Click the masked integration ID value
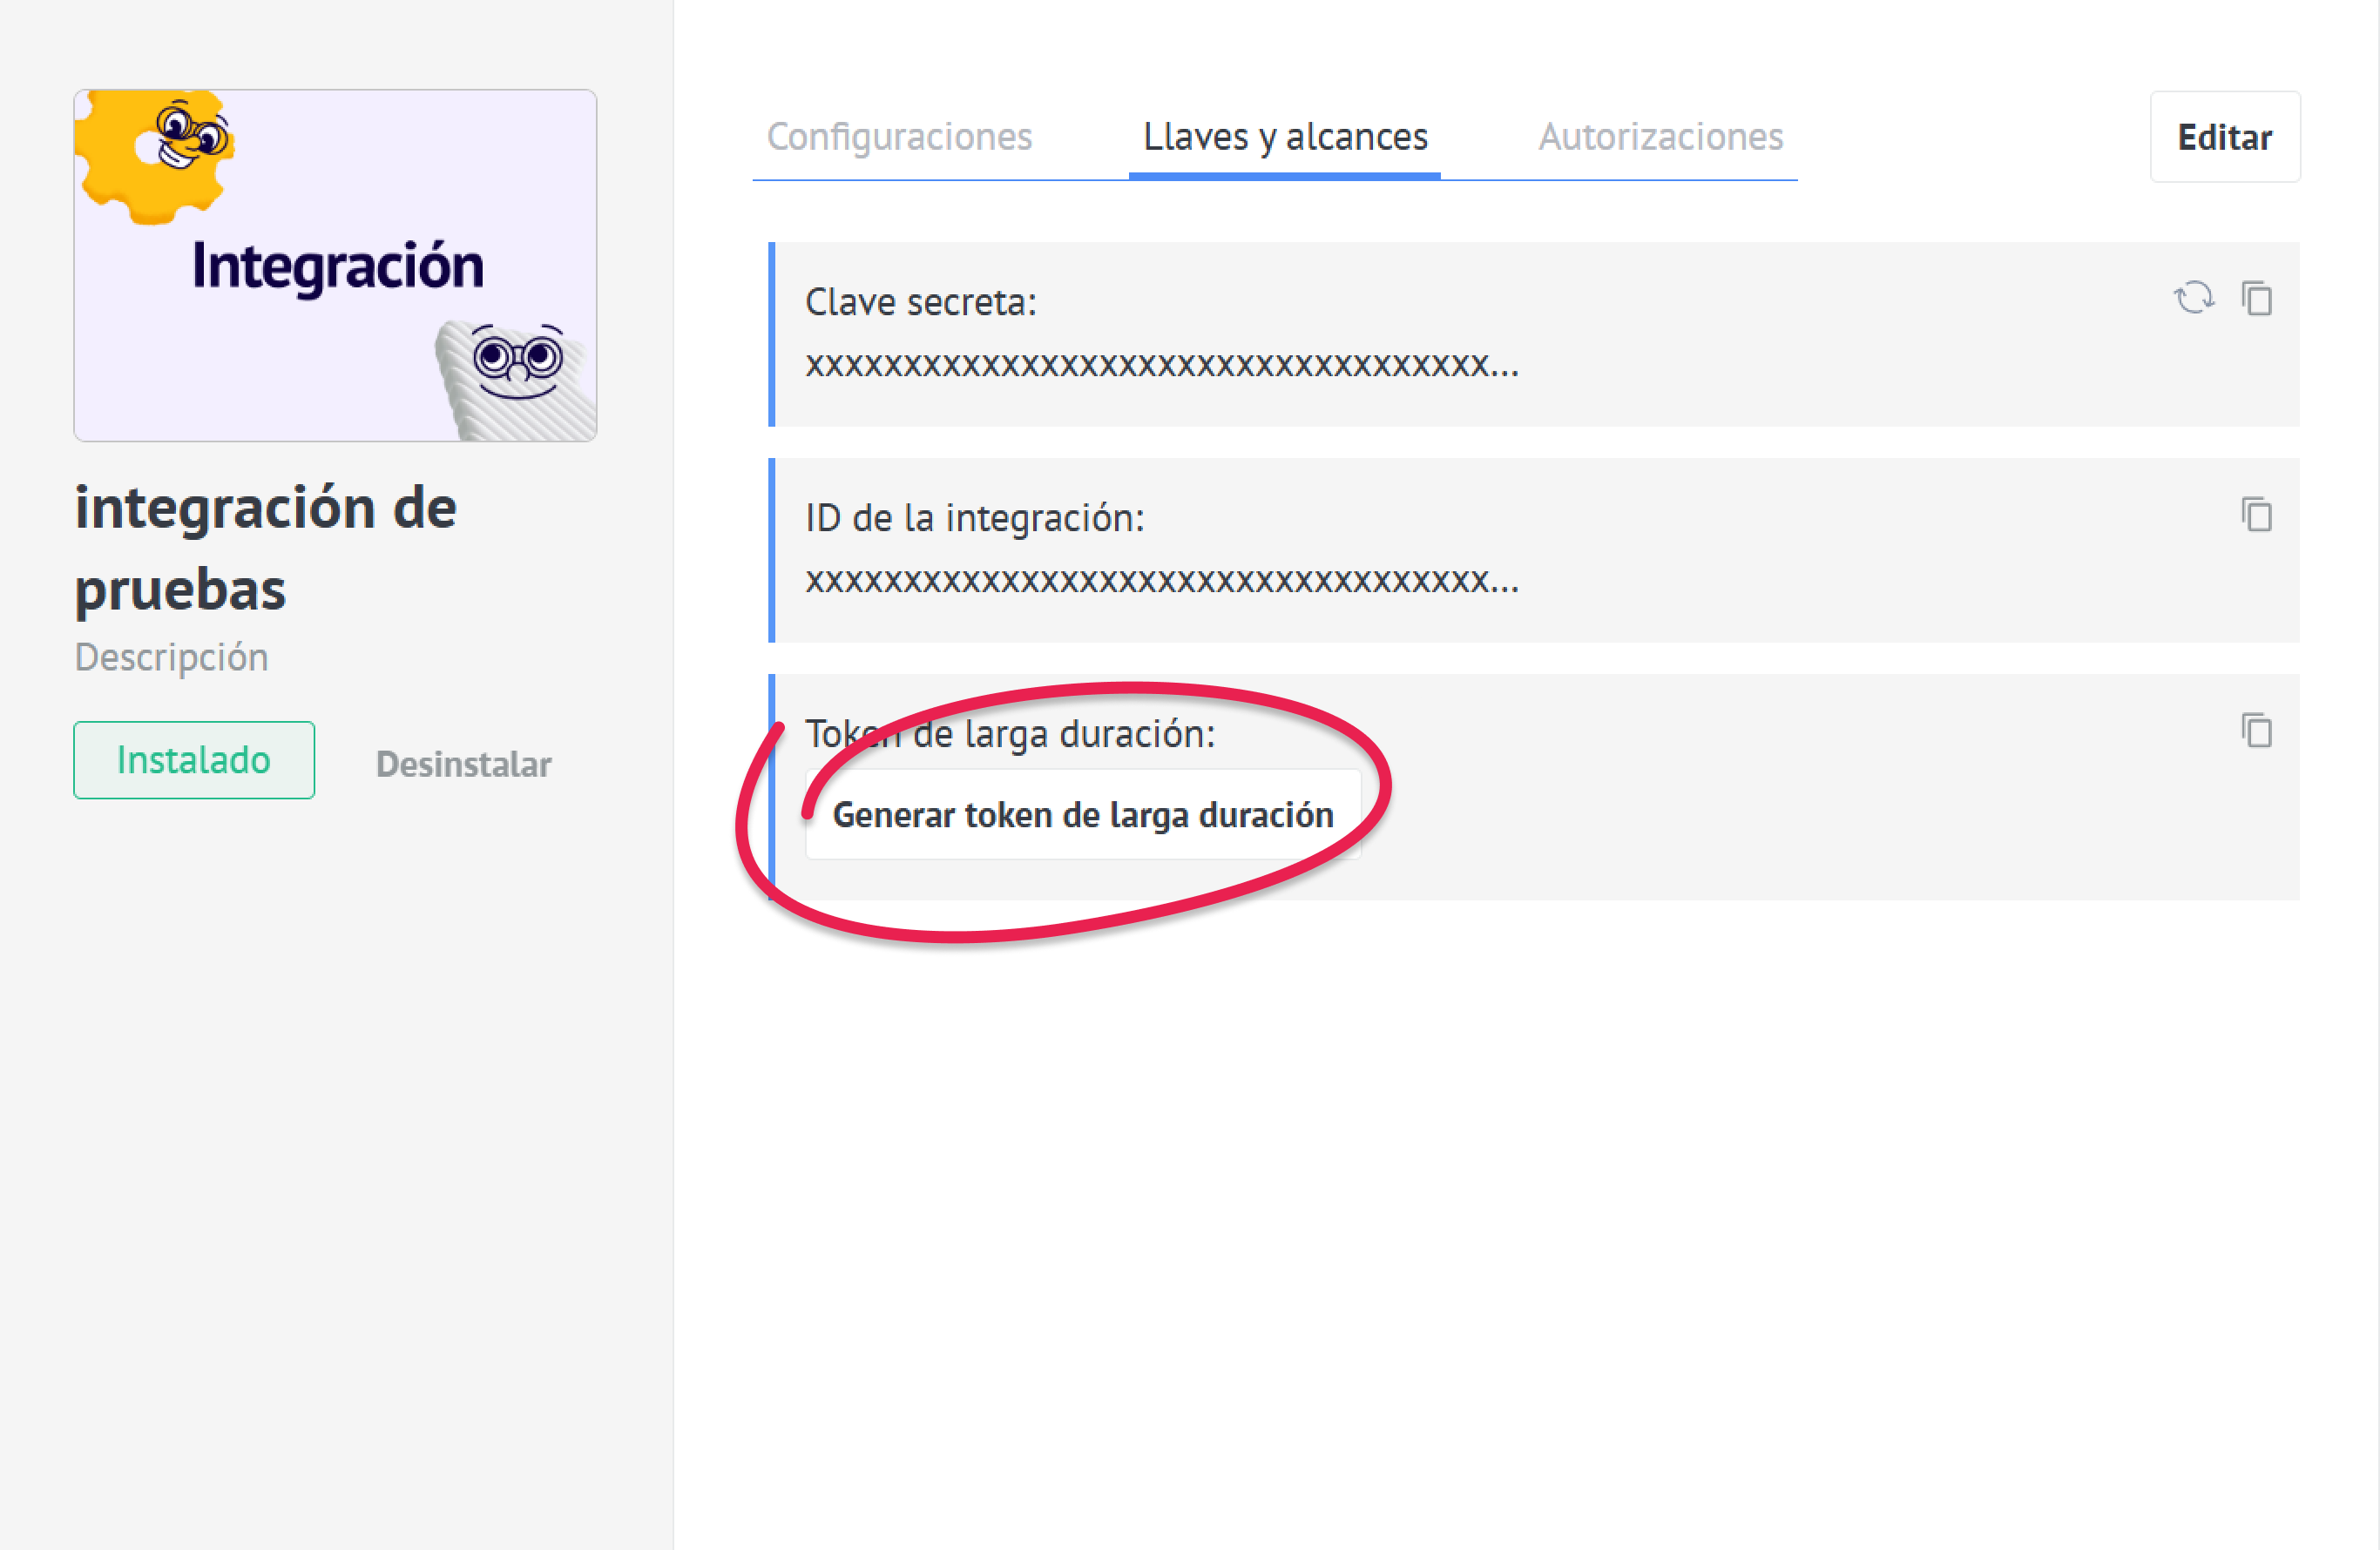 click(x=1161, y=581)
